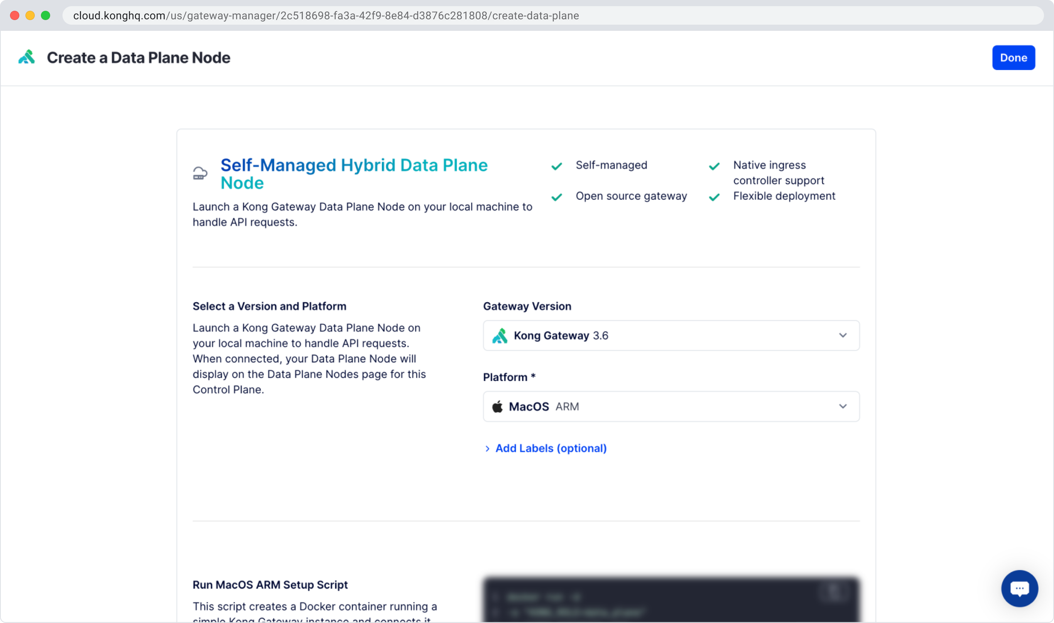Open the chat support bubble
This screenshot has height=623, width=1054.
tap(1019, 588)
